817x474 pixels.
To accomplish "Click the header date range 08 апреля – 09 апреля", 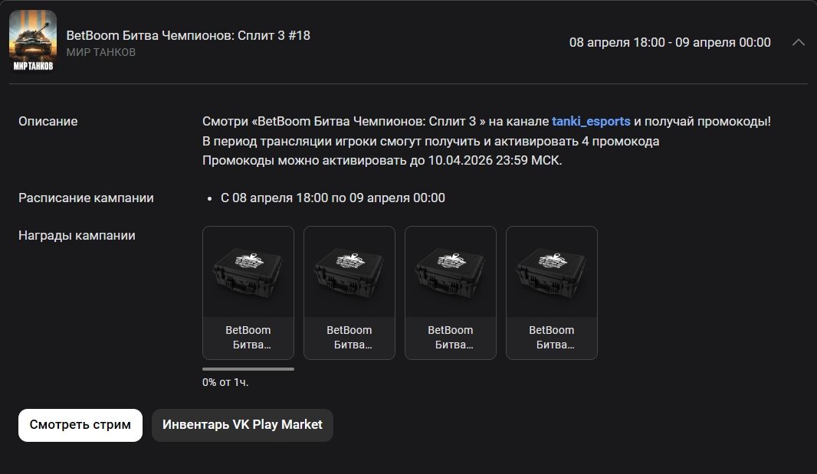I will (x=670, y=43).
